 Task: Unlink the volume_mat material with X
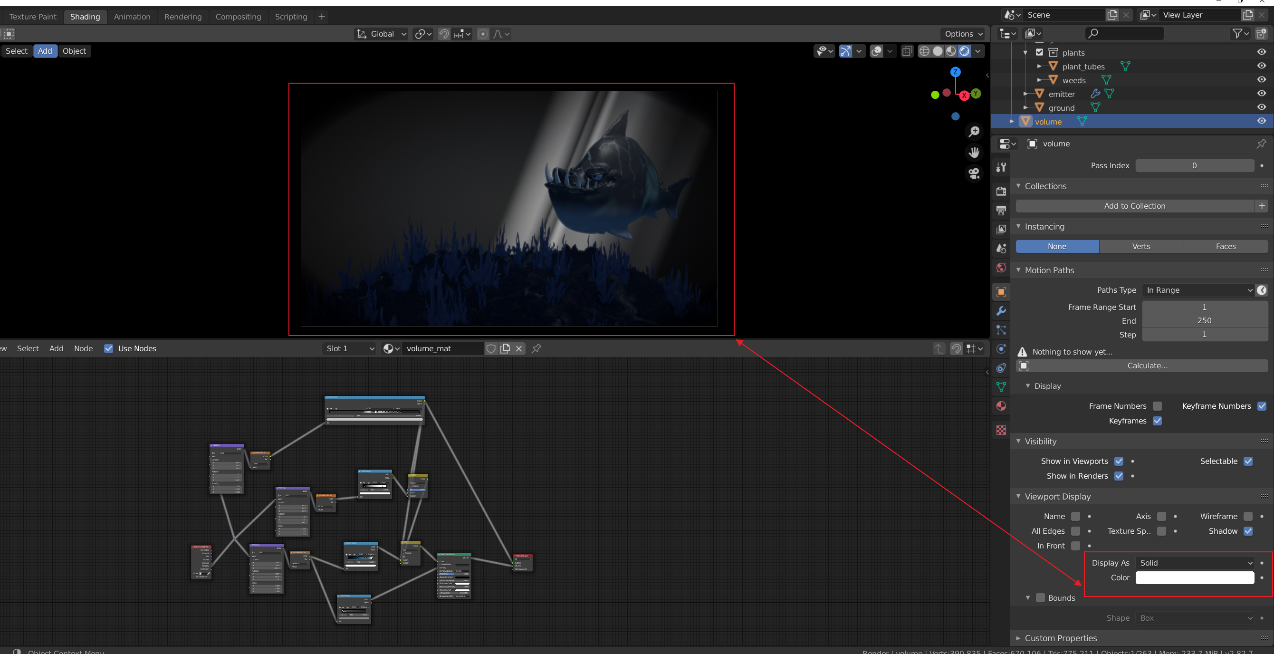[519, 348]
